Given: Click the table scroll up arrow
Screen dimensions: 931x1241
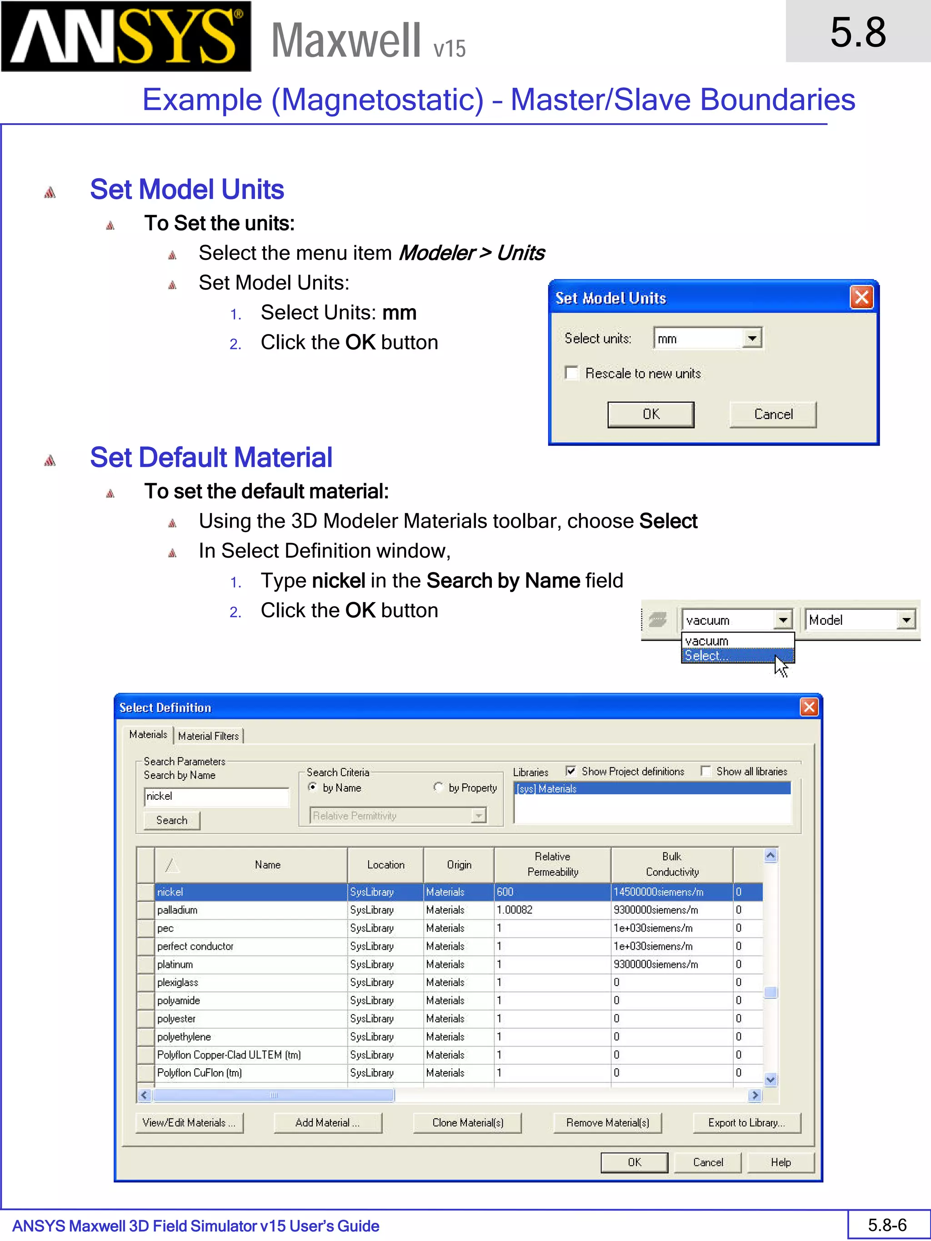Looking at the screenshot, I should 771,856.
